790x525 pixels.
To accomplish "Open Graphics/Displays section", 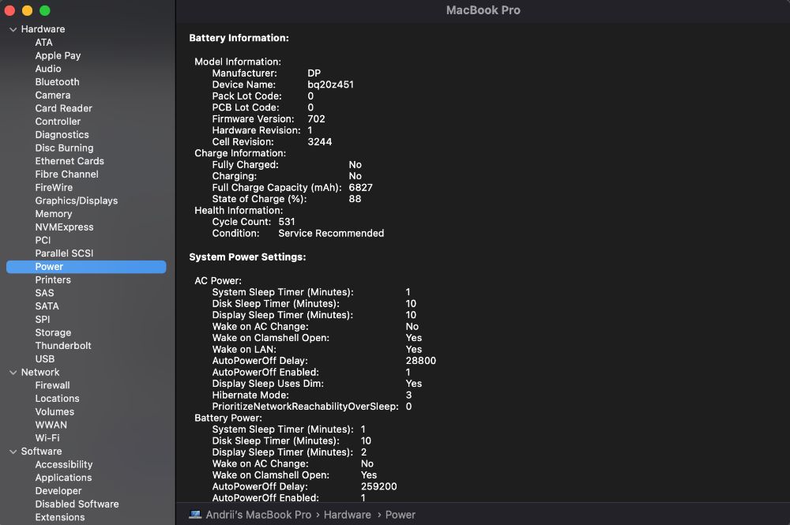I will 76,201.
